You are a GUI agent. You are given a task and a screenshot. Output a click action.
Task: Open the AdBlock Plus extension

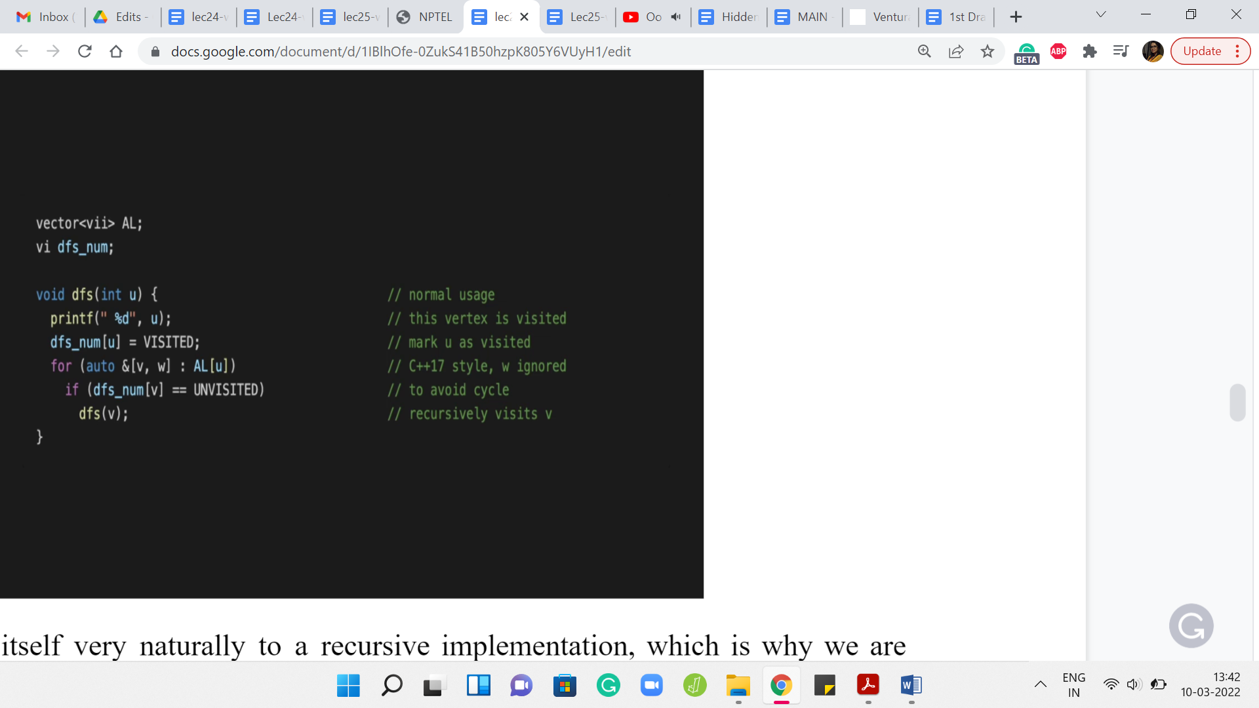pos(1058,51)
